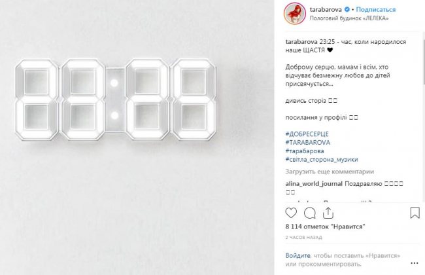The image size is (425, 275).
Task: Like the post with the heart icon
Action: coord(292,213)
